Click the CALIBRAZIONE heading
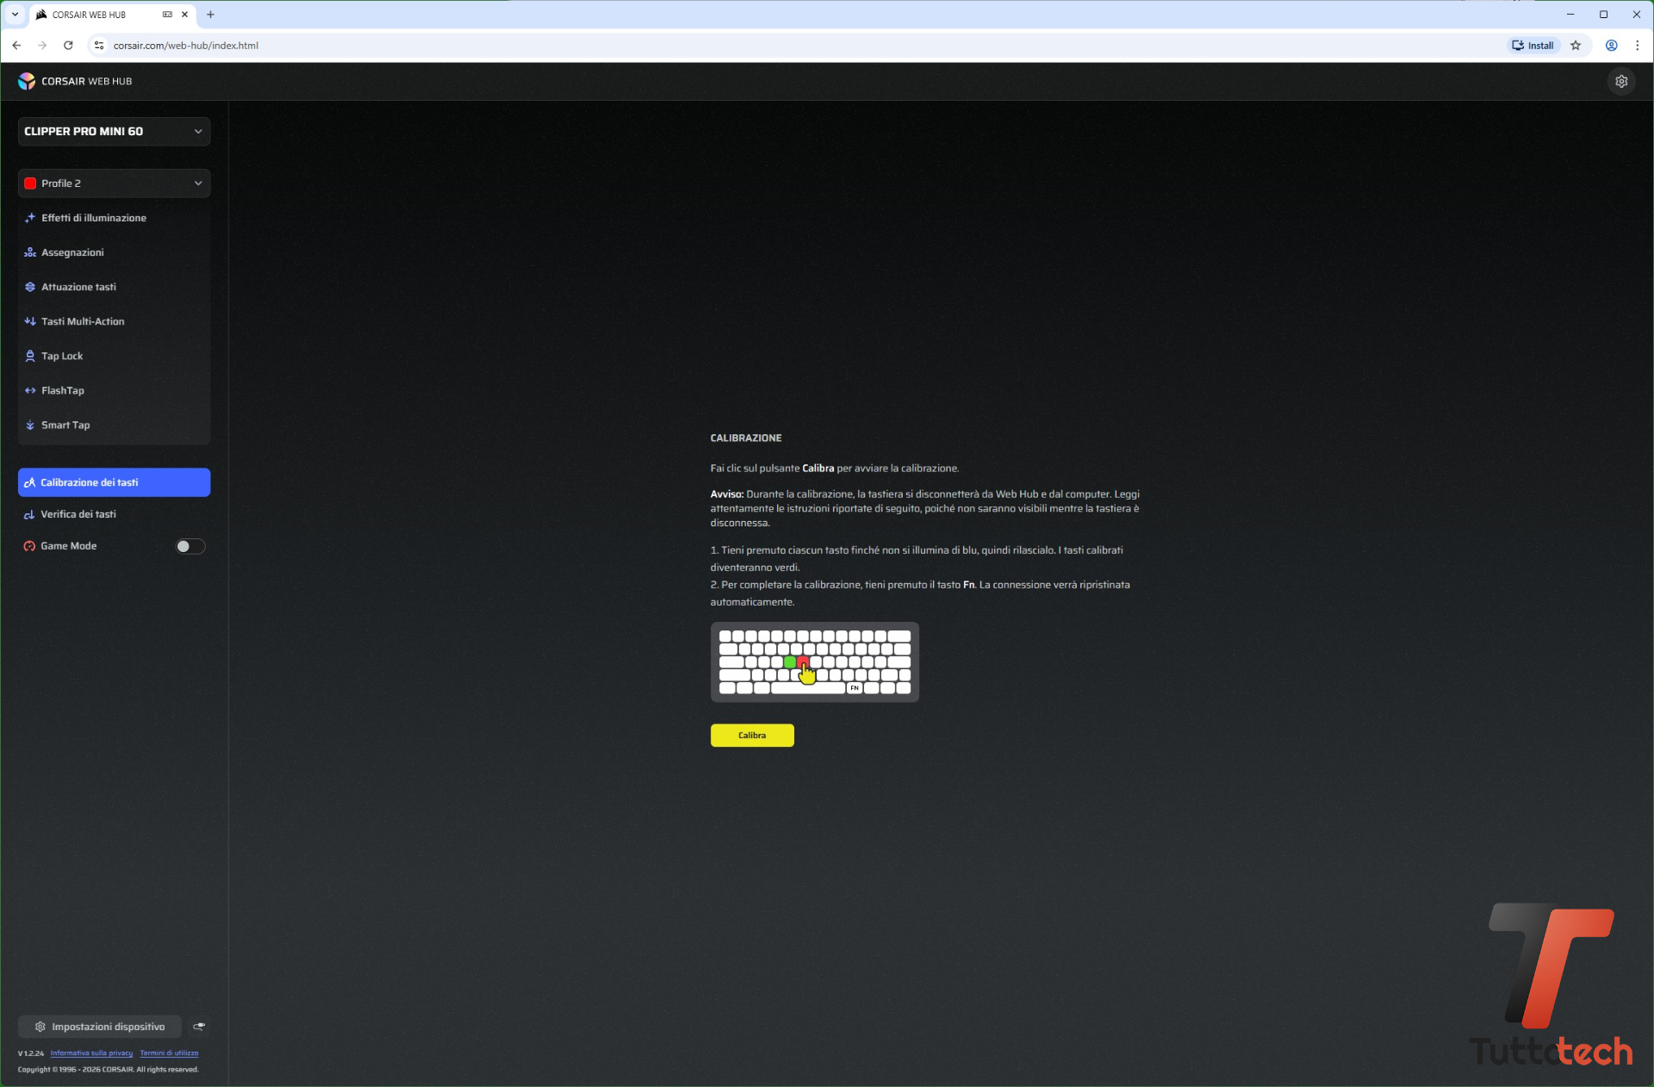The image size is (1654, 1087). (x=746, y=438)
